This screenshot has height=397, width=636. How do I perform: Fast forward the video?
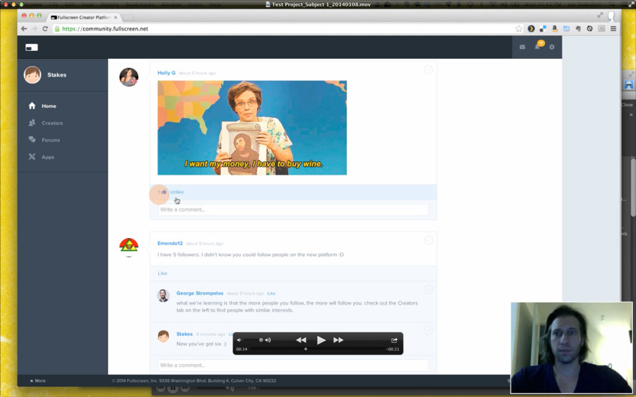(x=338, y=341)
